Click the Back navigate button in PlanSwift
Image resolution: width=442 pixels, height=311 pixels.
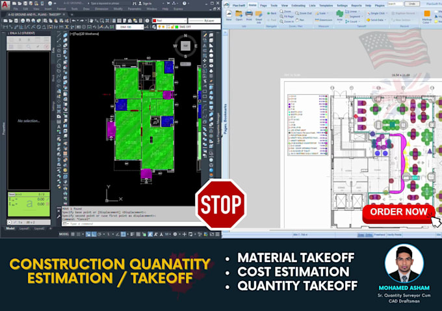(x=272, y=13)
